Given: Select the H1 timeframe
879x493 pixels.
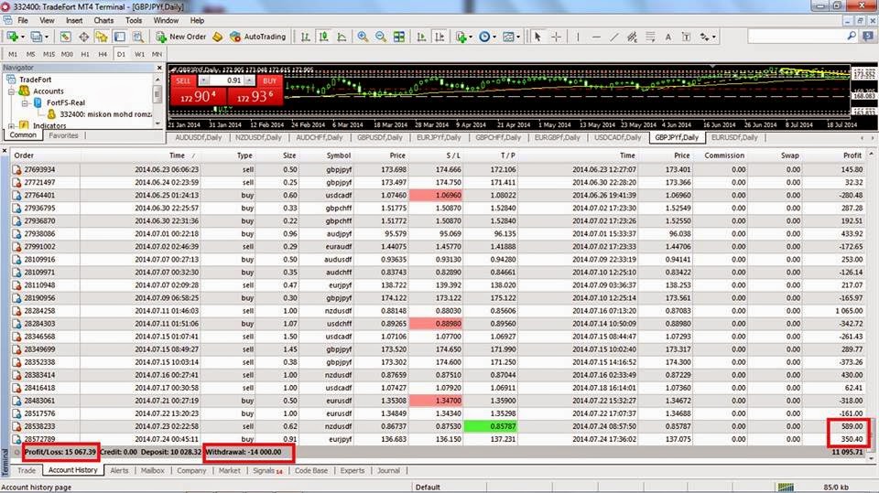Looking at the screenshot, I should click(x=85, y=54).
